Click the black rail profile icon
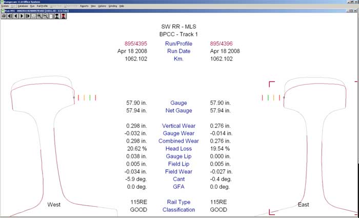The image size is (359, 218). (x=57, y=16)
